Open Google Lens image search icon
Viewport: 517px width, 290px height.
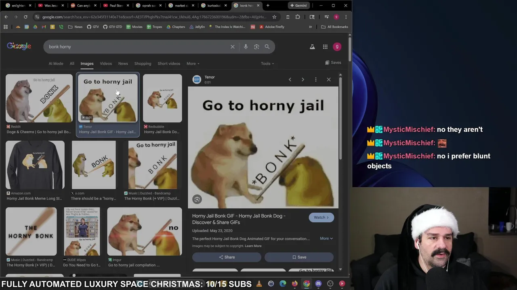pyautogui.click(x=256, y=47)
